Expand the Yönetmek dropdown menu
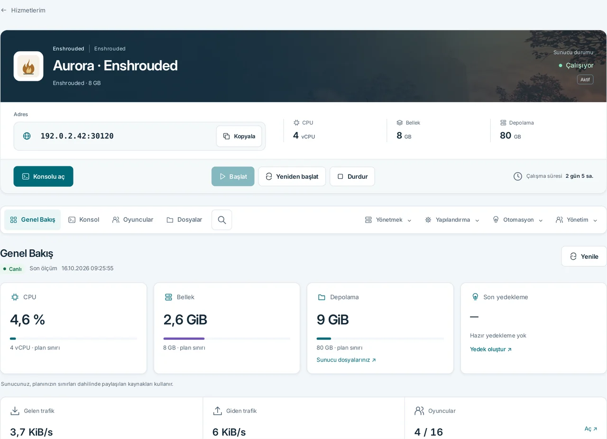This screenshot has height=439, width=607. (388, 220)
